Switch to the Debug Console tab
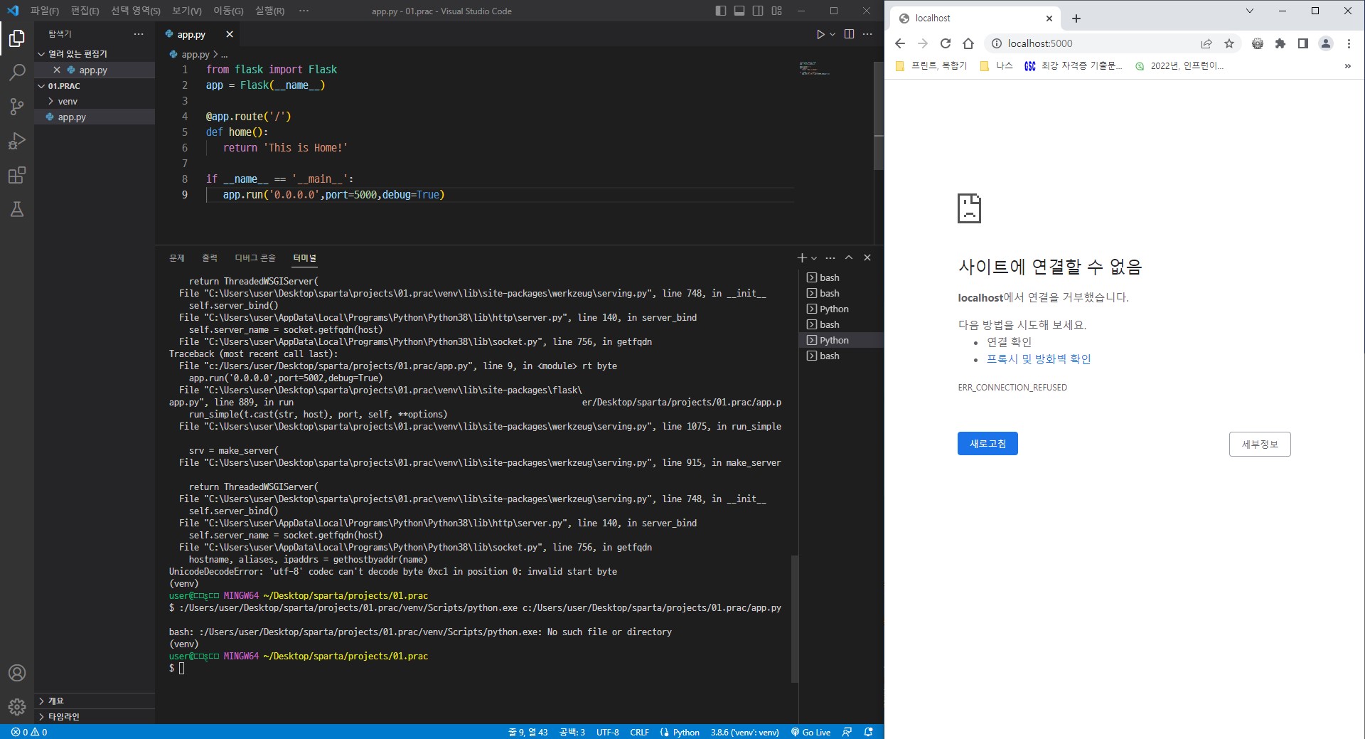Viewport: 1365px width, 739px height. pyautogui.click(x=255, y=257)
